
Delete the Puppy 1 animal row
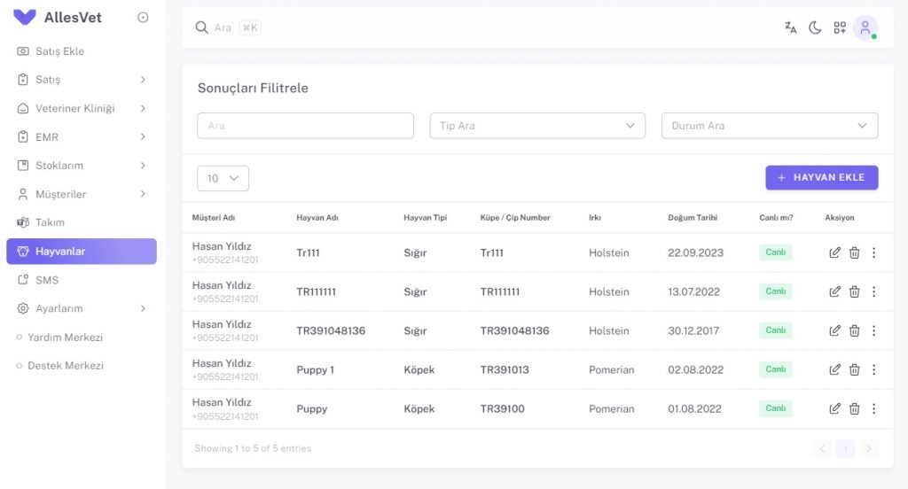tap(854, 369)
